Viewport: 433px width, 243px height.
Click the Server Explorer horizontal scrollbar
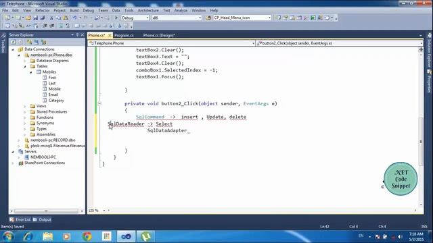(x=47, y=211)
